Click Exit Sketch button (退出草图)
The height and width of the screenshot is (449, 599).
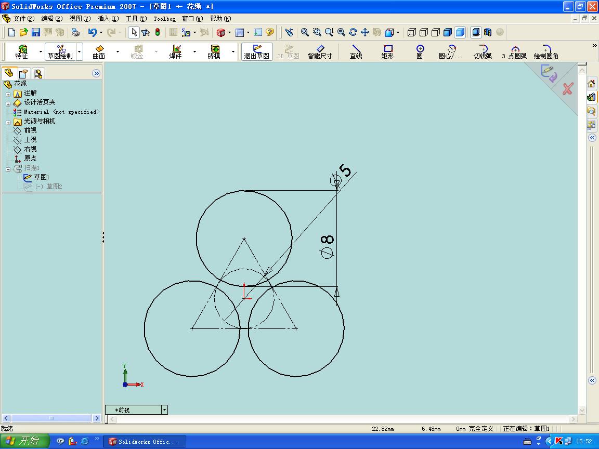pyautogui.click(x=257, y=51)
